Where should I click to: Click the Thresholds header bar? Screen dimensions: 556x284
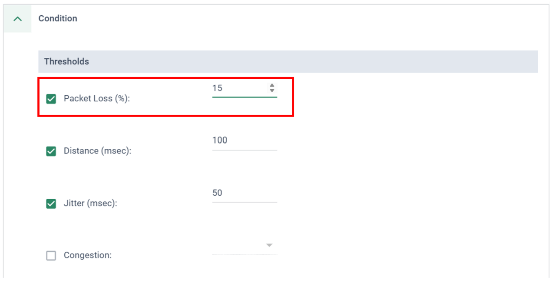(x=288, y=61)
